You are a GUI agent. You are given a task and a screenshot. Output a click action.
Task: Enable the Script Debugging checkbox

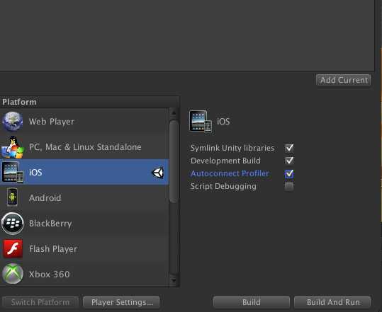pyautogui.click(x=289, y=187)
